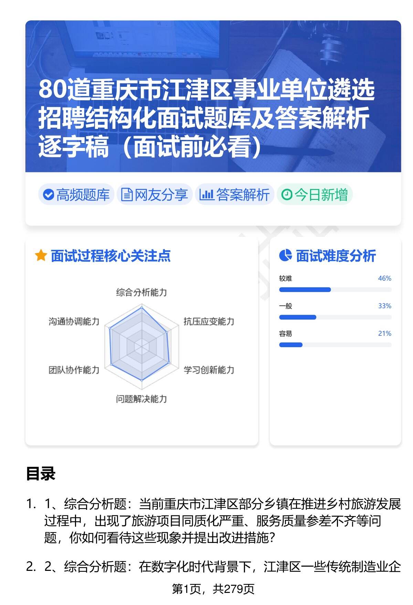
Task: Click the bar chart icon beside 答案解析
Action: 206,195
